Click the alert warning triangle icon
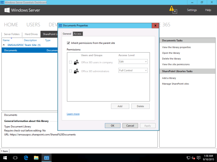The height and width of the screenshot is (162, 217). 172,8
